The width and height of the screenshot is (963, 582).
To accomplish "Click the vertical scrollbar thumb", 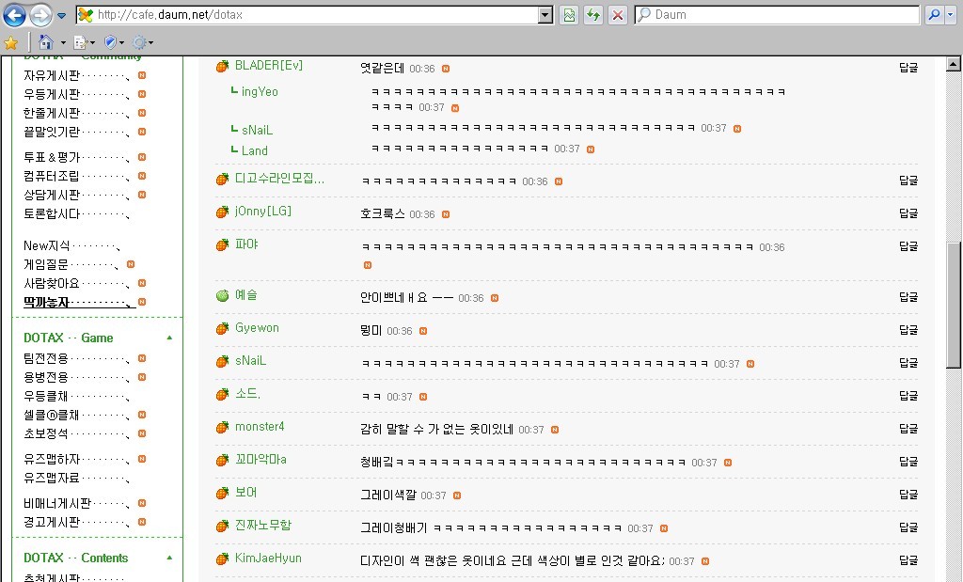I will [x=954, y=306].
